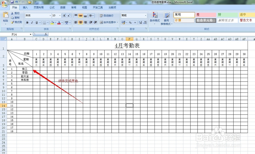Increase font size with large A
Viewport: 255px width, 154px height.
point(64,16)
